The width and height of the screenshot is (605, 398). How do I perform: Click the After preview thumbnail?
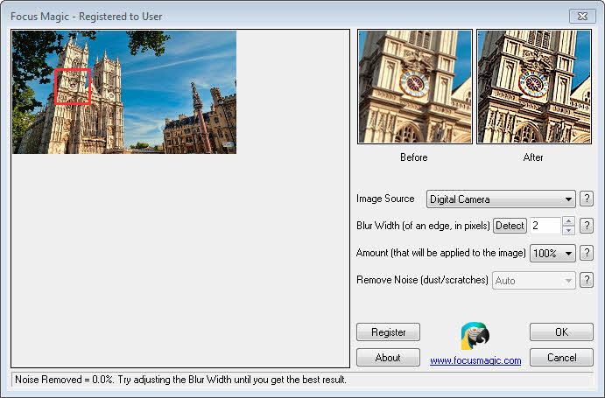[534, 87]
